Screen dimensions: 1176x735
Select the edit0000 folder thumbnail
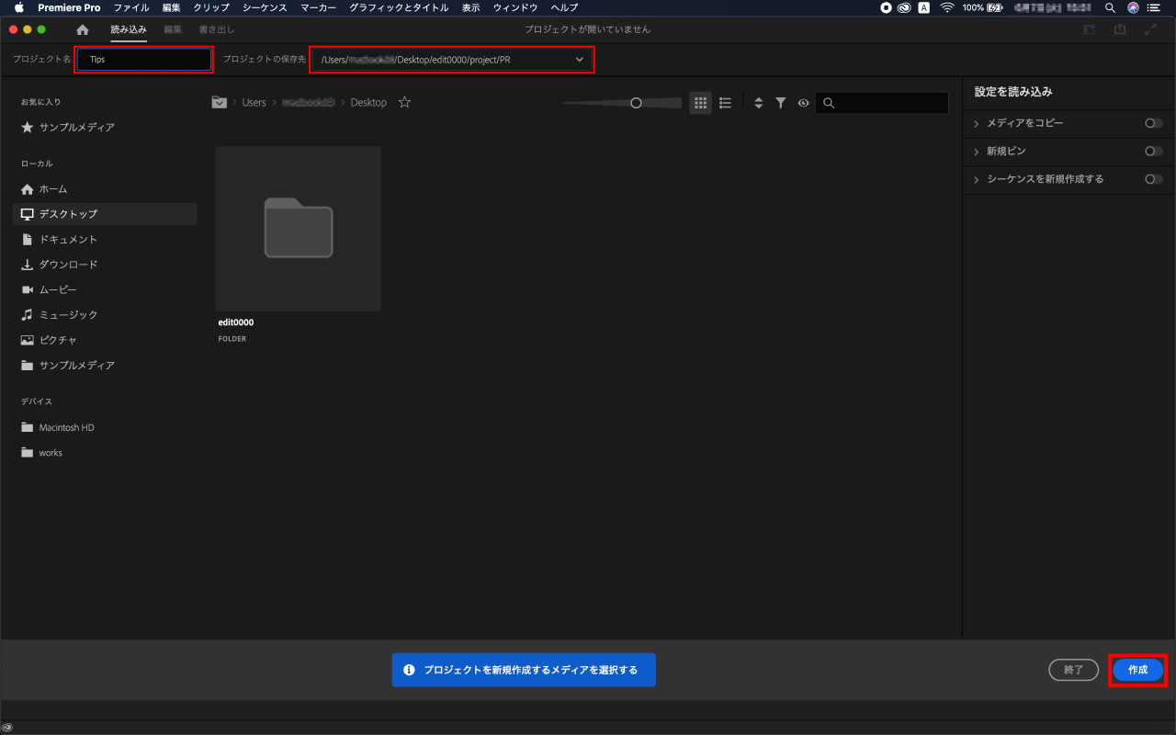click(298, 229)
